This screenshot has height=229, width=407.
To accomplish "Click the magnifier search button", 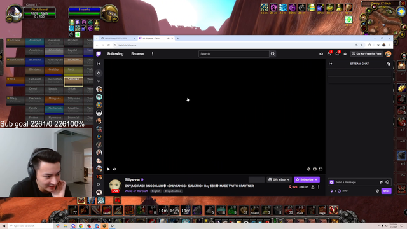I will pyautogui.click(x=273, y=53).
